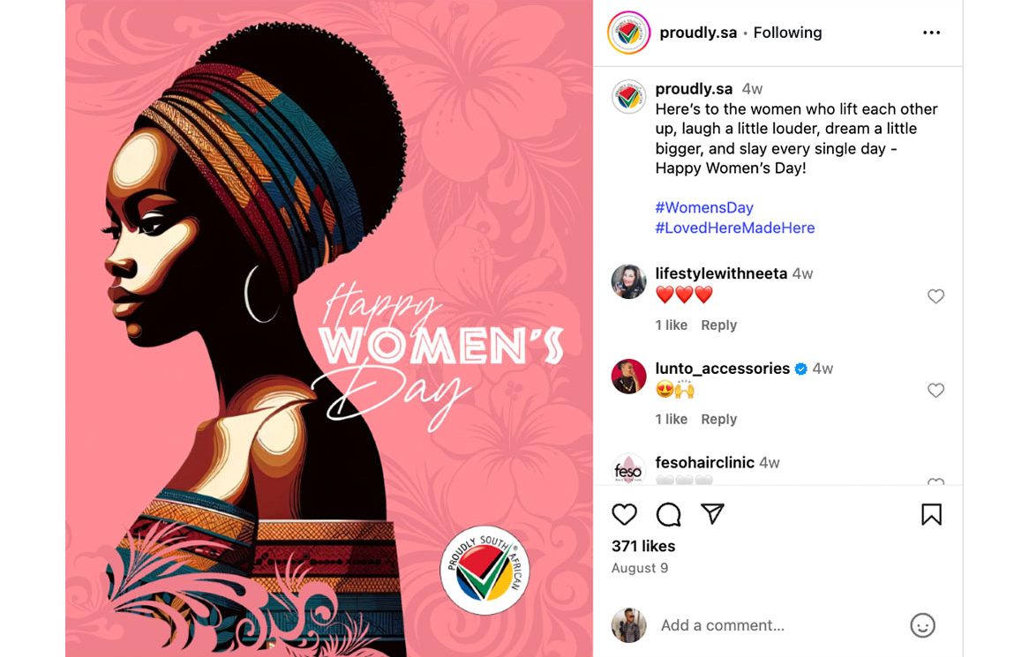Image resolution: width=1029 pixels, height=657 pixels.
Task: Click the Women's Day post image
Action: (x=329, y=328)
